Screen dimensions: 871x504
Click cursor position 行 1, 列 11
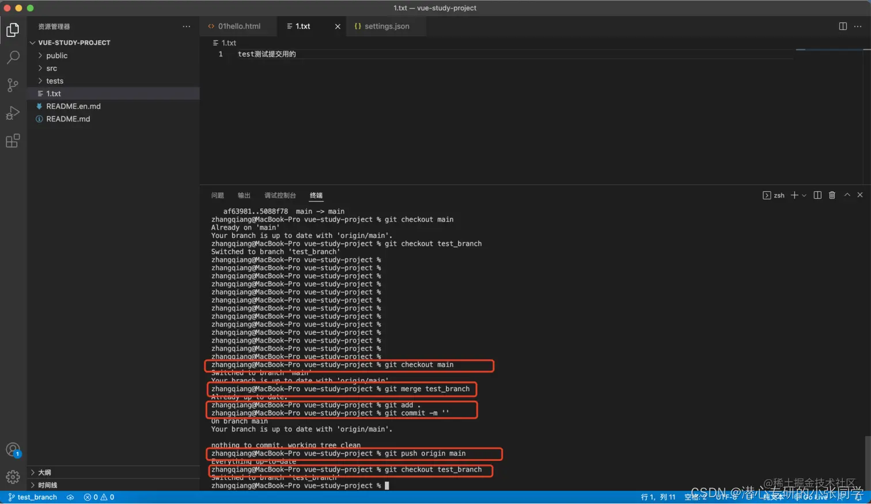[x=658, y=497]
